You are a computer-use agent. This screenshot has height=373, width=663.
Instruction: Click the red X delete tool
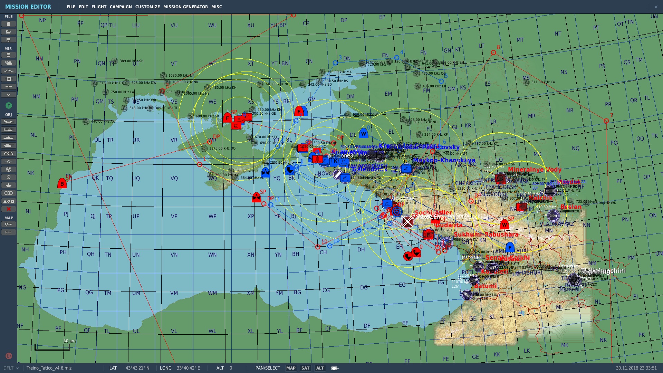pyautogui.click(x=8, y=209)
